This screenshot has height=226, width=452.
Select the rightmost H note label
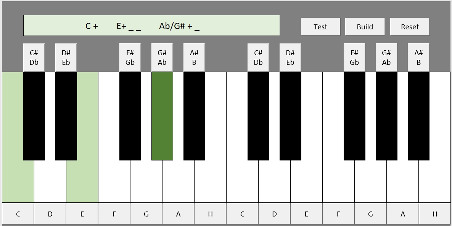tap(434, 214)
